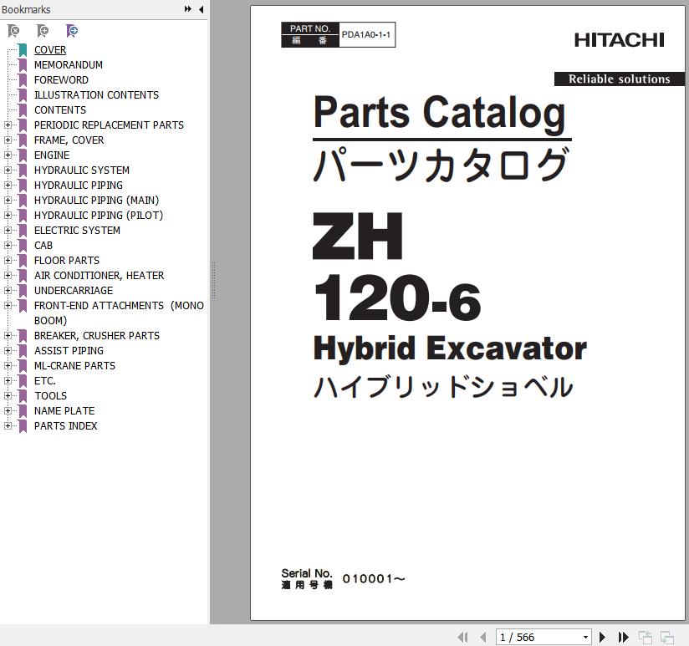
Task: Select the ETC. bookmark
Action: click(x=45, y=381)
